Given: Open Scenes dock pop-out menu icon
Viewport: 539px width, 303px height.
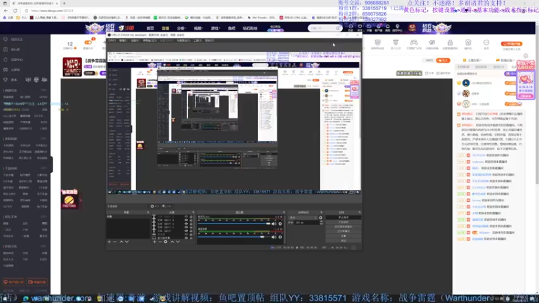Looking at the screenshot, I should click(148, 212).
